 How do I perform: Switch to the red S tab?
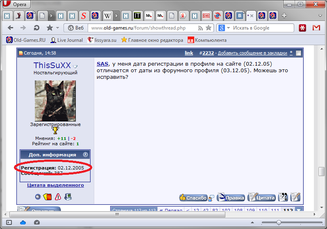pyautogui.click(x=84, y=16)
